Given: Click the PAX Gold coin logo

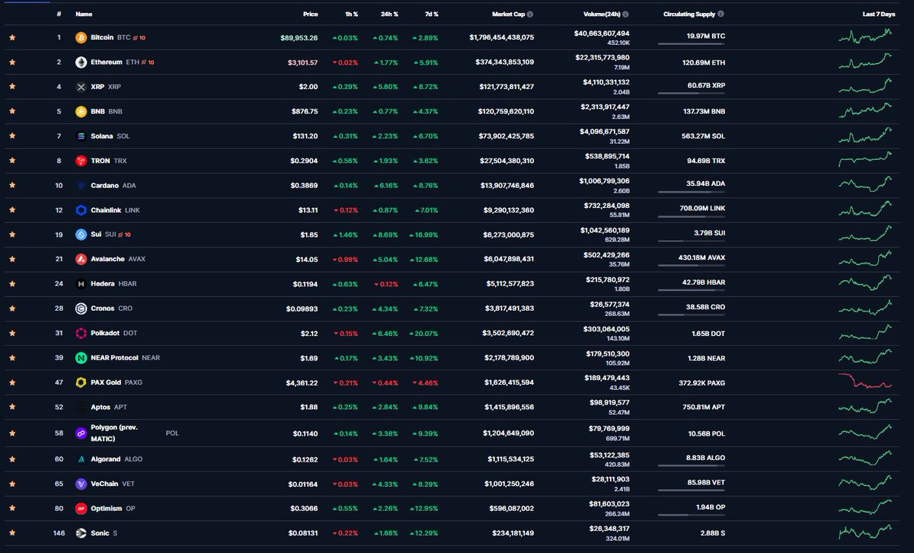Looking at the screenshot, I should 81,382.
